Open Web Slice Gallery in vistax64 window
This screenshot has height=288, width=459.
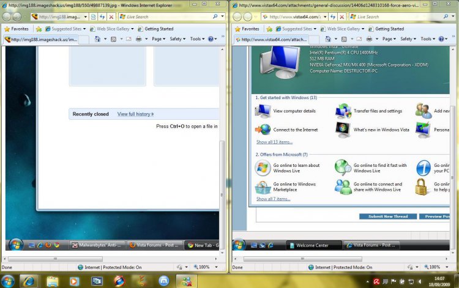point(342,29)
